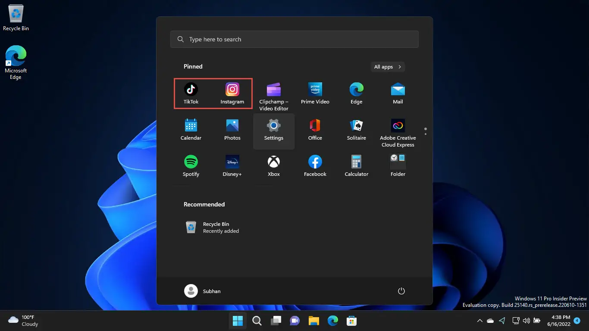Open File Explorer from the taskbar
589x331 pixels.
[313, 321]
